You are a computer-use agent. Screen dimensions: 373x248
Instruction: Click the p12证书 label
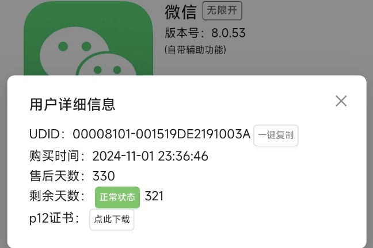(x=54, y=218)
